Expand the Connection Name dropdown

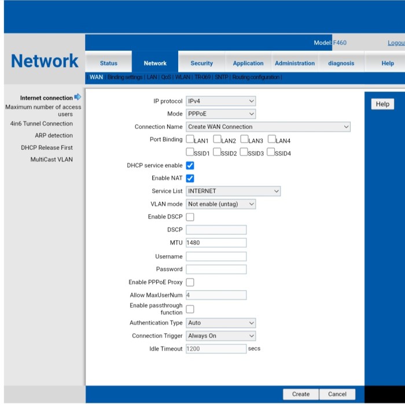pos(268,127)
